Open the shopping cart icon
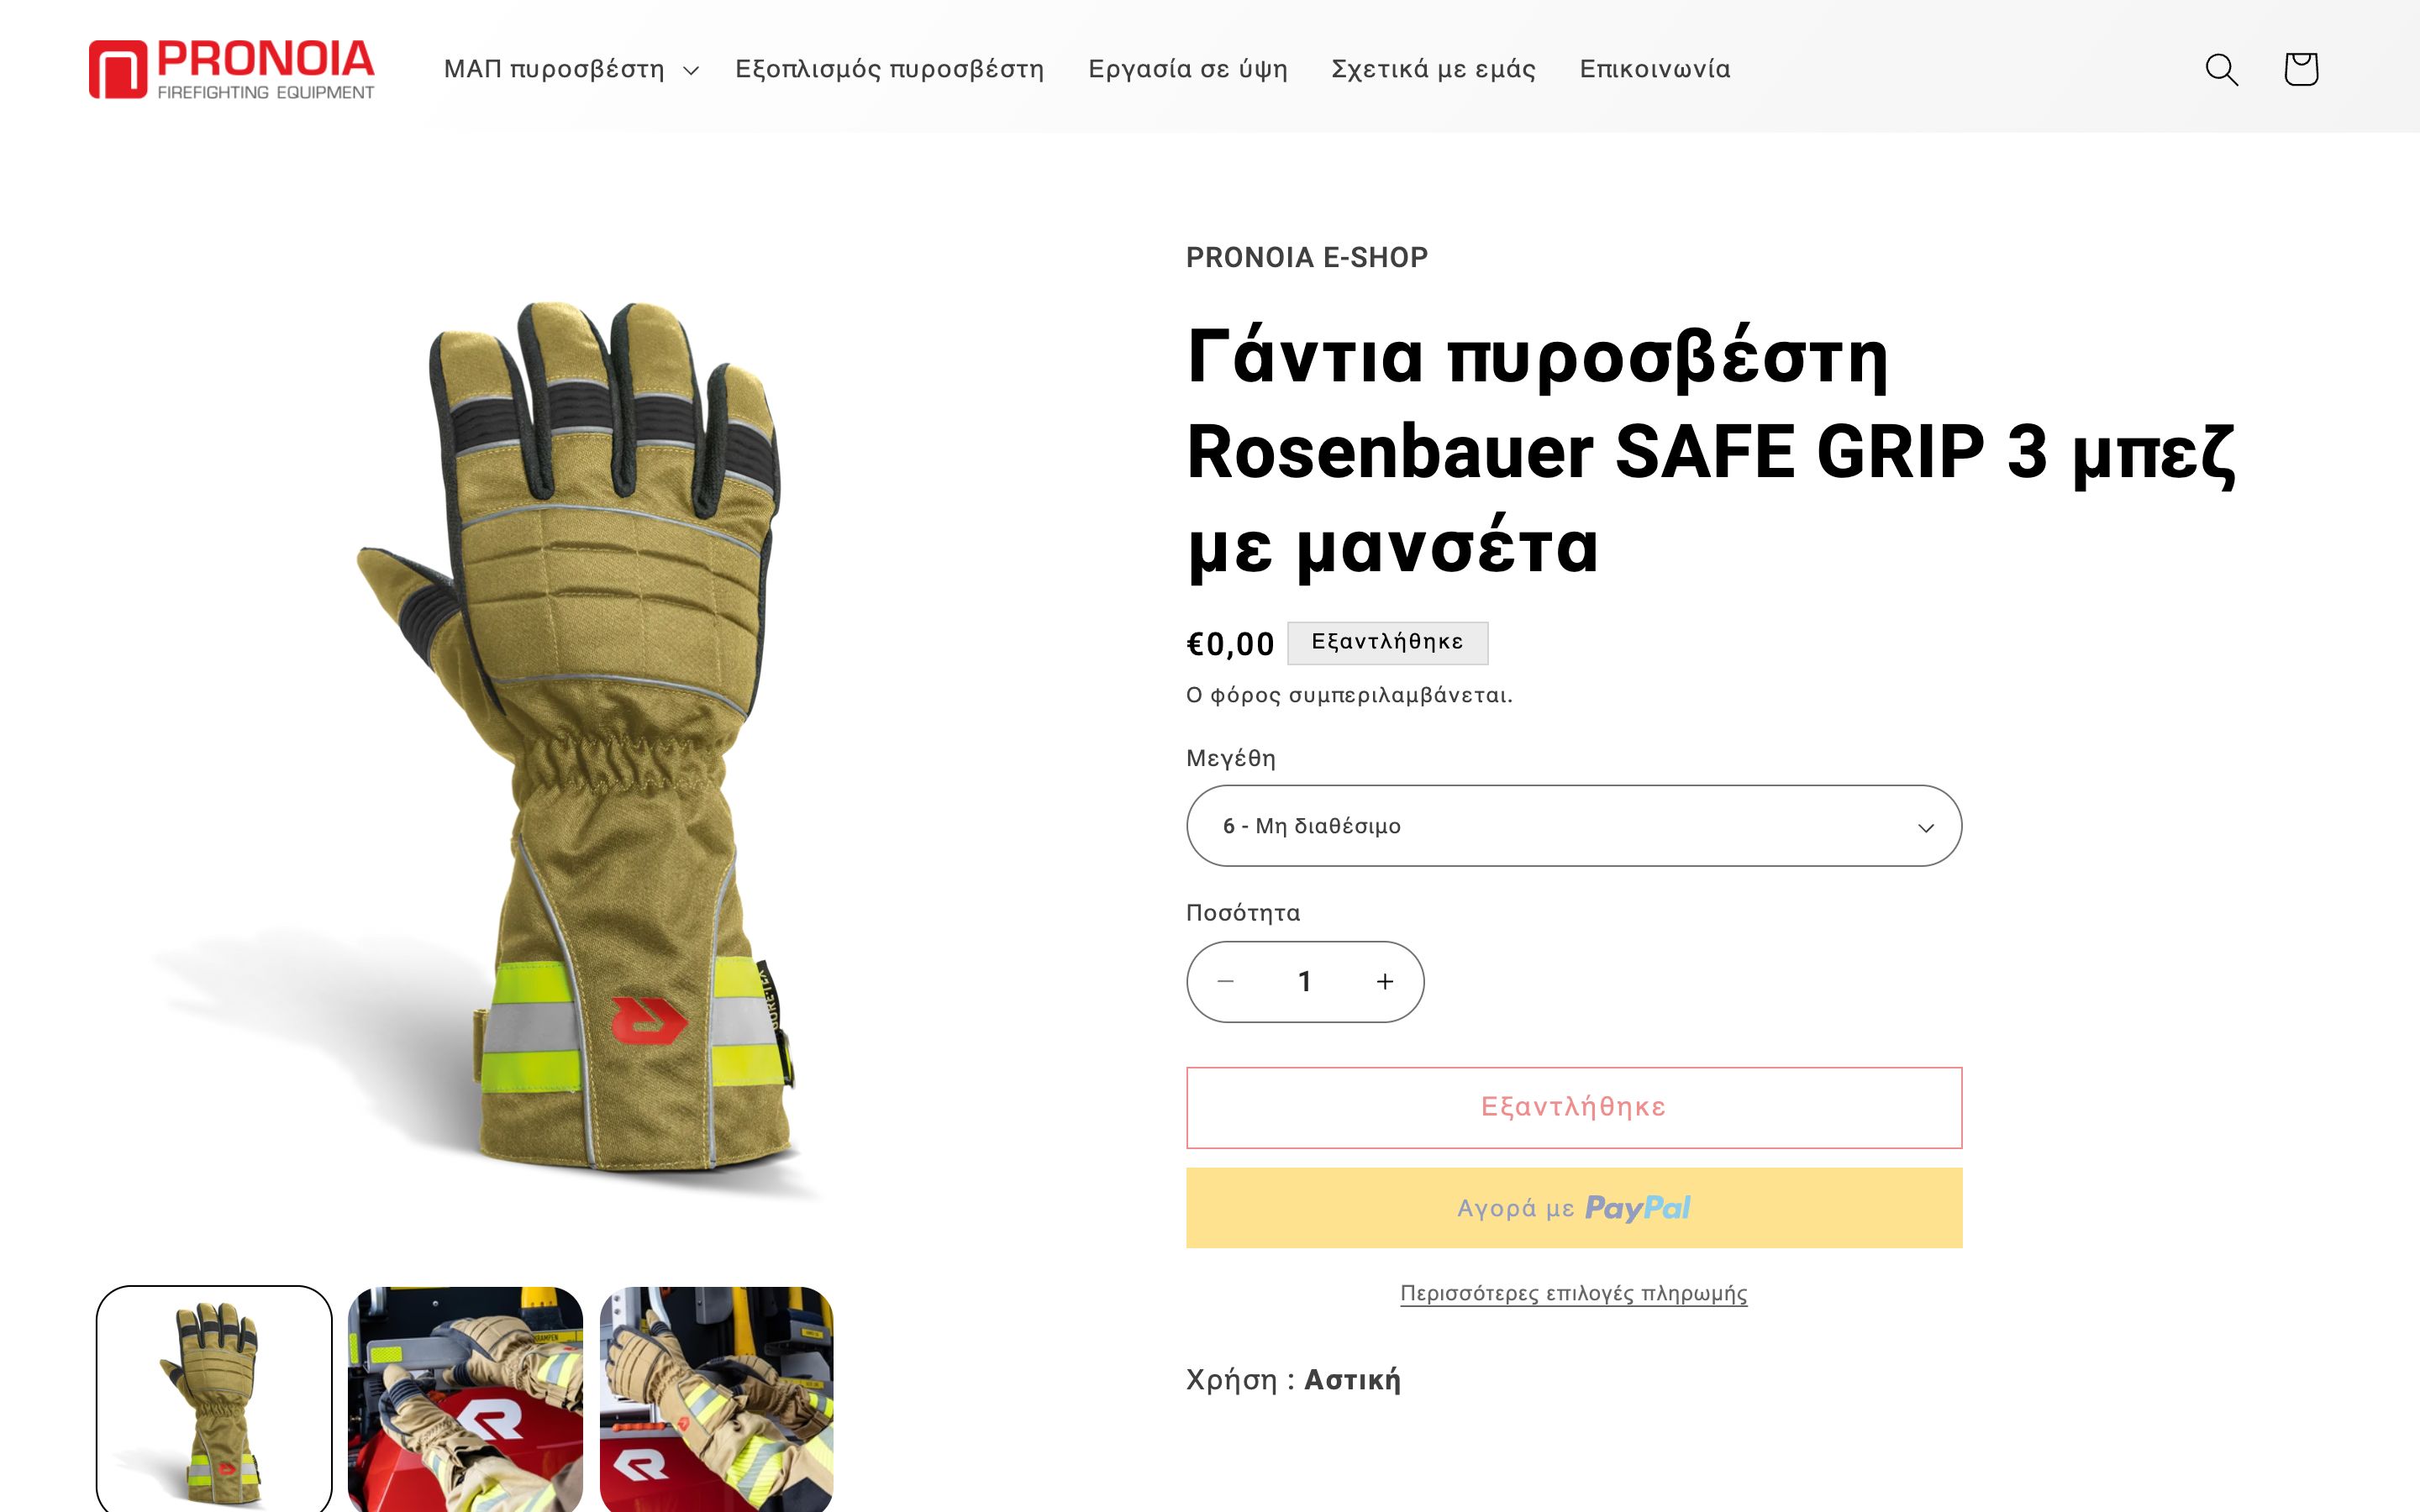Screen dimensions: 2420x1512 (x=2301, y=69)
